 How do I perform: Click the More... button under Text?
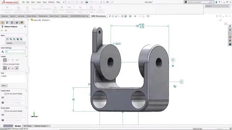(4, 86)
